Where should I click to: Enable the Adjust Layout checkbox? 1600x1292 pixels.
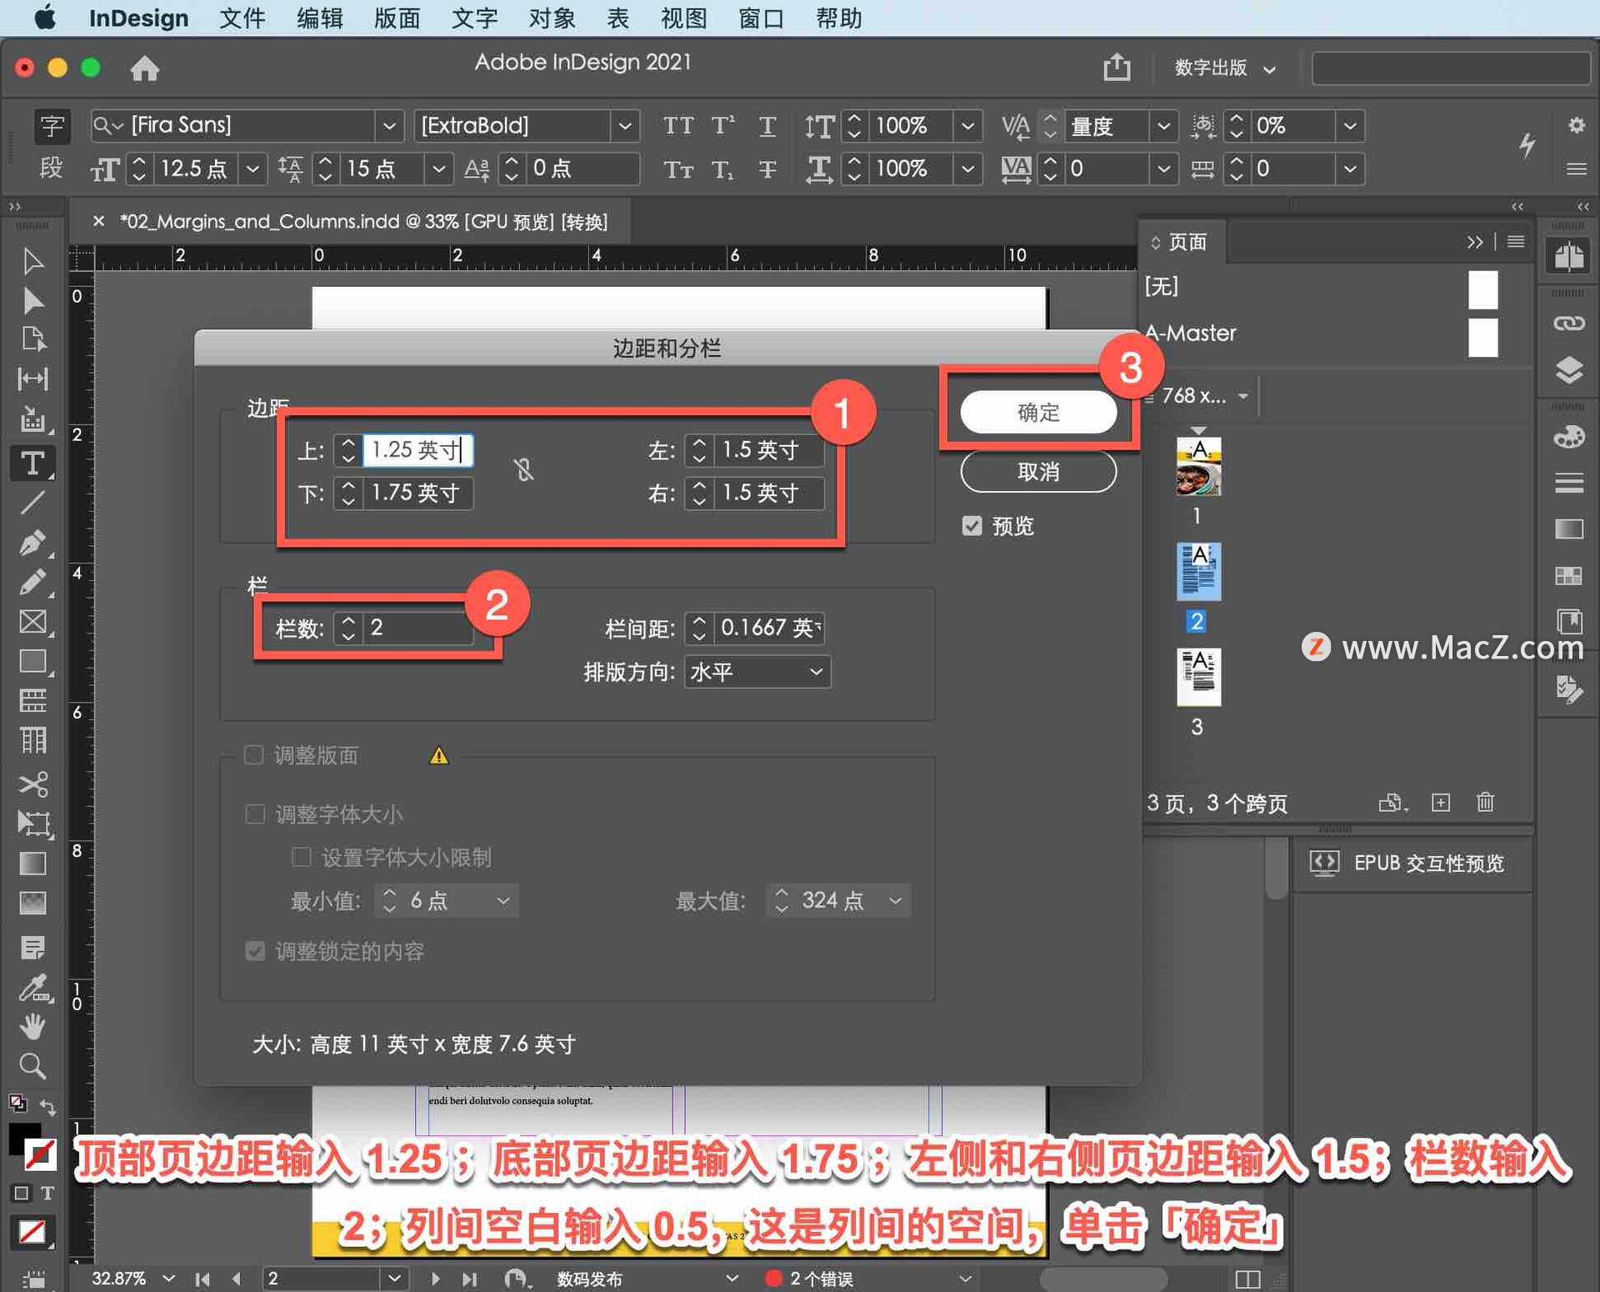point(254,755)
